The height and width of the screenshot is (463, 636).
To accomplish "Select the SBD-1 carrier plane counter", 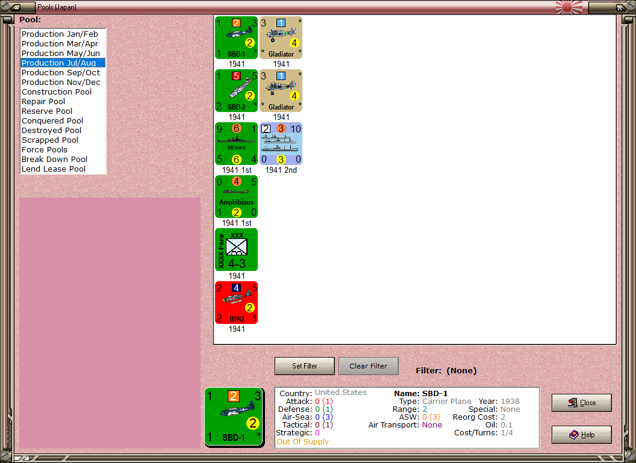I will pyautogui.click(x=237, y=38).
